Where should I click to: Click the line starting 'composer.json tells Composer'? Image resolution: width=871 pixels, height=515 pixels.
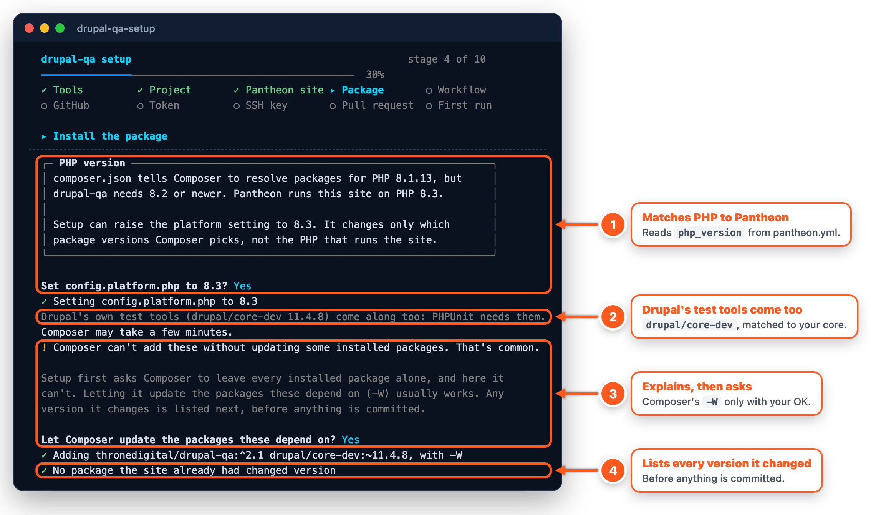pos(257,178)
